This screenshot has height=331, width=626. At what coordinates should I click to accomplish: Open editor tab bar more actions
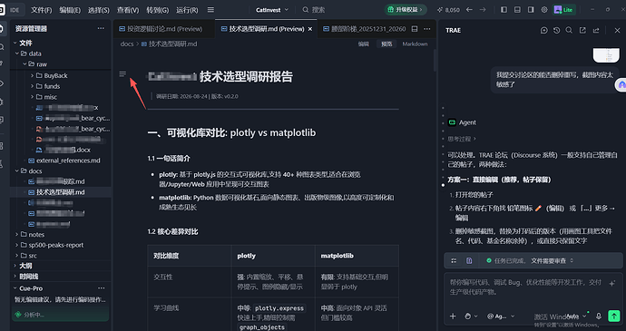tap(427, 29)
